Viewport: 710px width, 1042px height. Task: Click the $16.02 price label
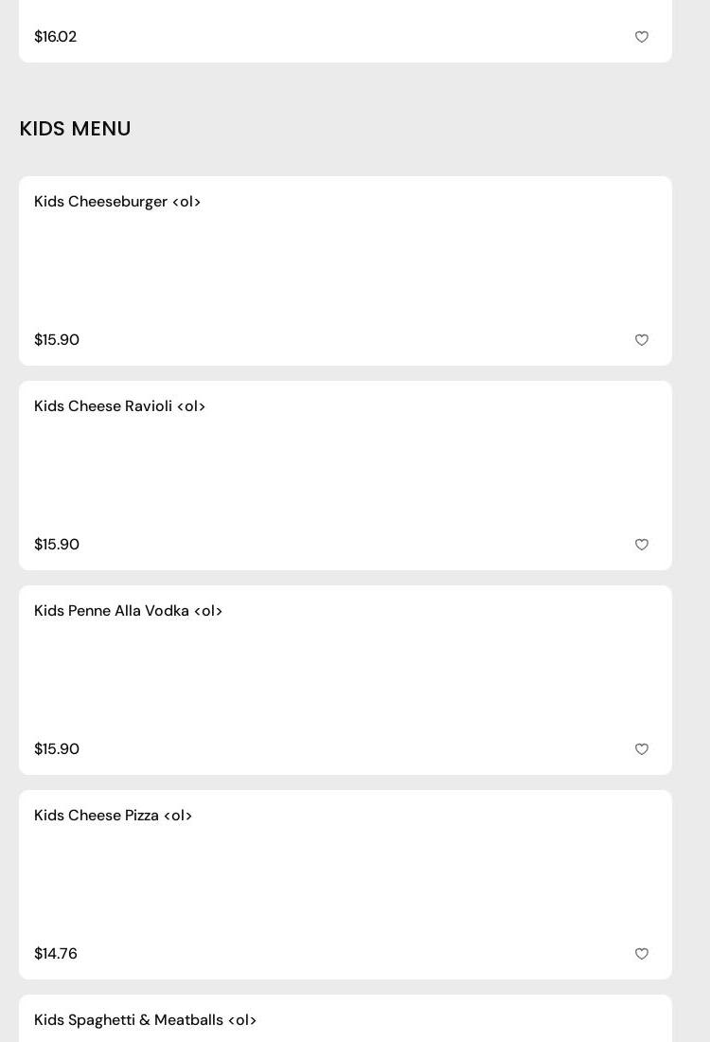[55, 37]
